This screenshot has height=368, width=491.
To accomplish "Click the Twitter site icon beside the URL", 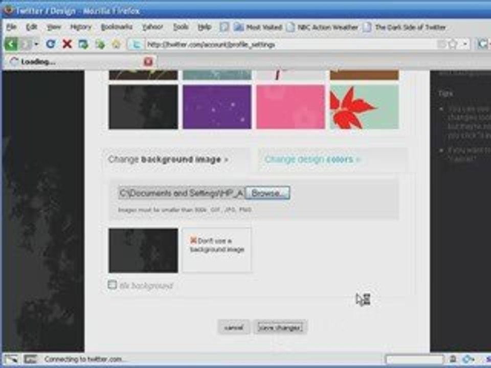I will [x=136, y=44].
